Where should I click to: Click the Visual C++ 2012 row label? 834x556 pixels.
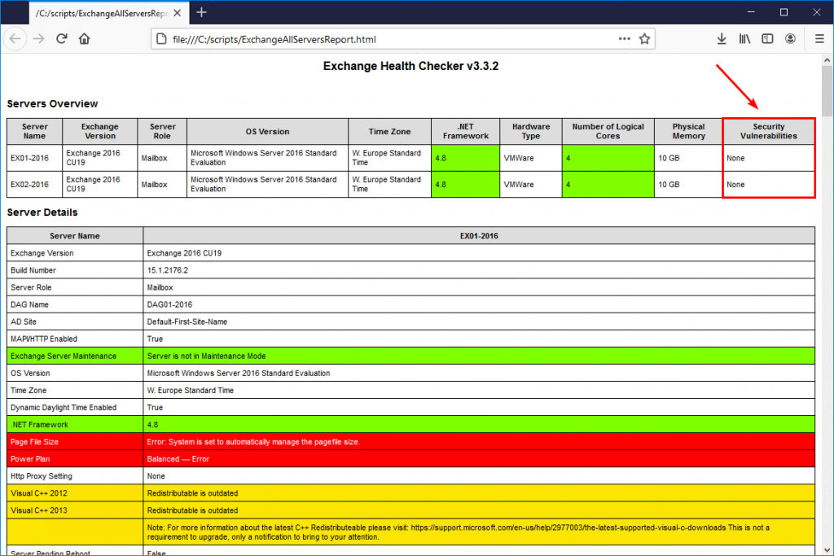[75, 493]
